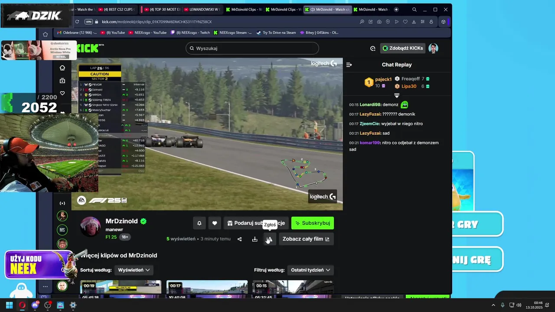
Task: Open the Wyświetleń sort dropdown
Action: [x=134, y=270]
